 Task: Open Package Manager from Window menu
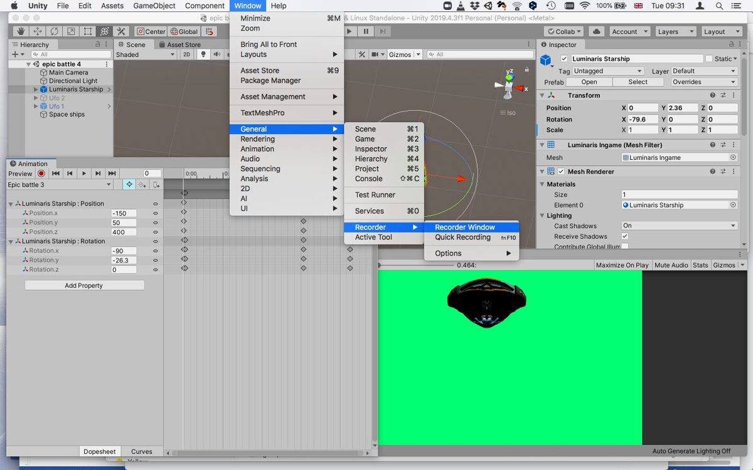click(x=287, y=81)
